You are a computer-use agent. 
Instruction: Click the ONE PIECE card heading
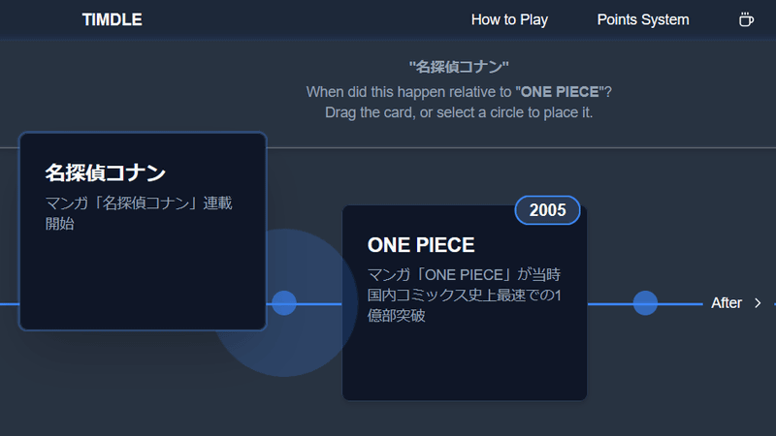point(421,245)
